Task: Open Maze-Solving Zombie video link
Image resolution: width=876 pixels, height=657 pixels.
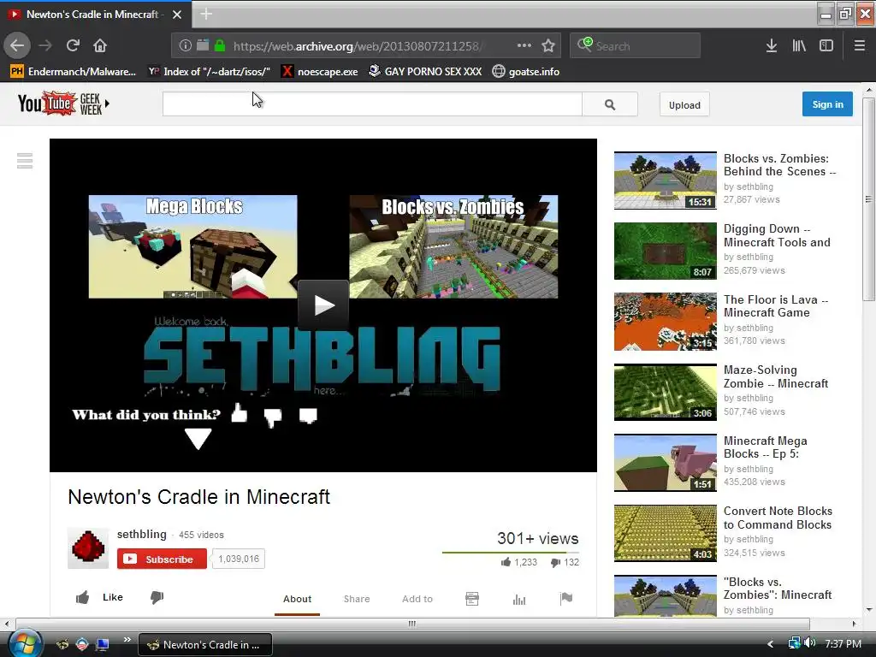Action: 775,376
